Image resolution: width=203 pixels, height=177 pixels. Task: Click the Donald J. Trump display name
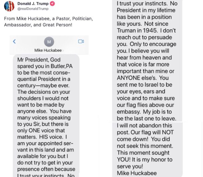coord(33,4)
